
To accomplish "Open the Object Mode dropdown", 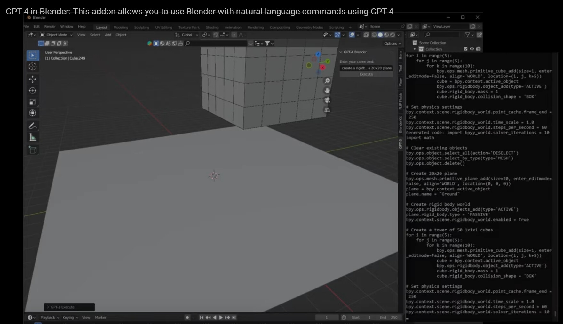I will point(57,35).
